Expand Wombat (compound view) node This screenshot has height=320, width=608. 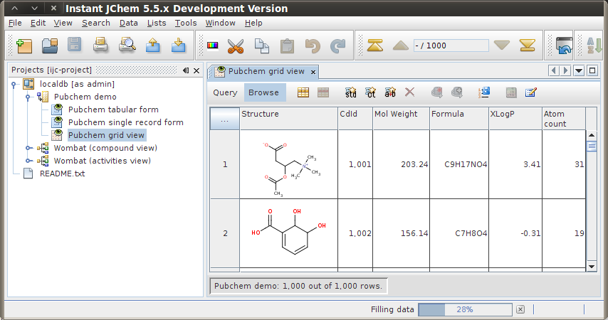coord(28,148)
